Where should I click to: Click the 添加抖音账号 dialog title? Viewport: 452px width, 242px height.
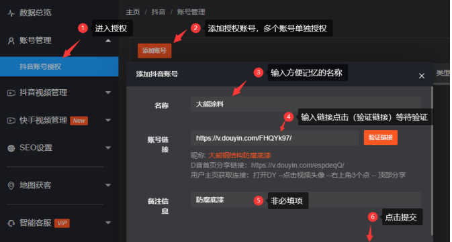point(157,74)
